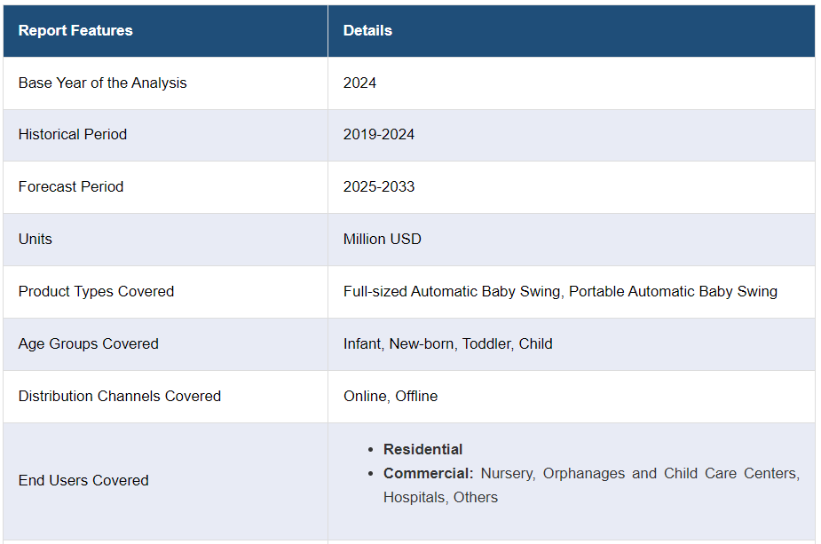This screenshot has height=544, width=821.
Task: Click the Hospitals, Others text line
Action: 440,497
